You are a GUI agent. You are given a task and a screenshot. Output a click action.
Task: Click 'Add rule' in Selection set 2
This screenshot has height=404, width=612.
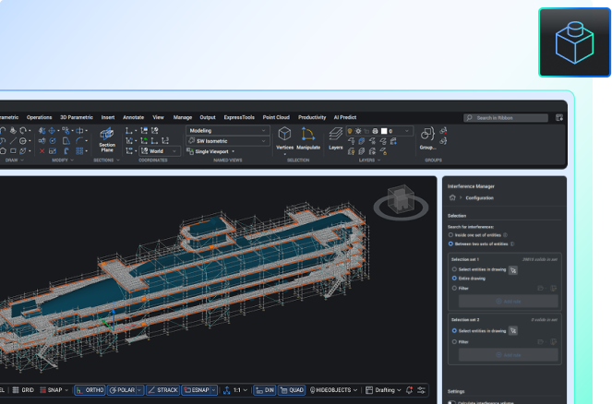click(509, 355)
